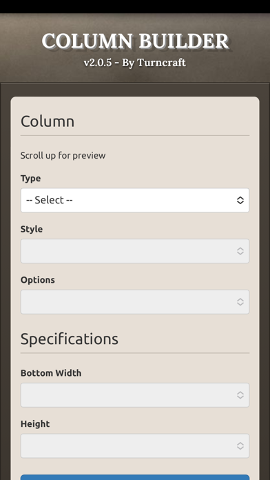This screenshot has width=270, height=480.
Task: Click the Style field label
Action: click(32, 229)
